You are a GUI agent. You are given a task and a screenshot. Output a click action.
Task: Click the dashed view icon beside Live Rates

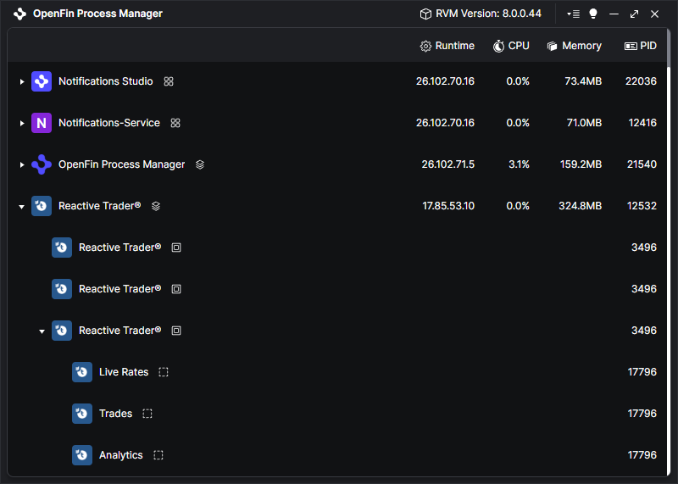(164, 372)
